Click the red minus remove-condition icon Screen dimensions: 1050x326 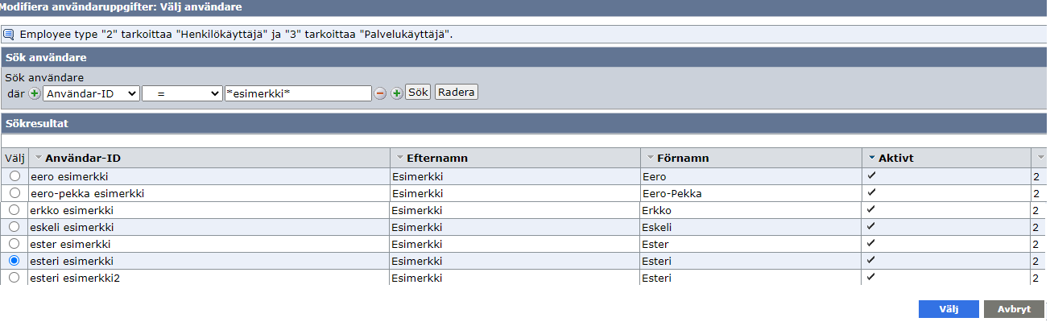point(380,93)
